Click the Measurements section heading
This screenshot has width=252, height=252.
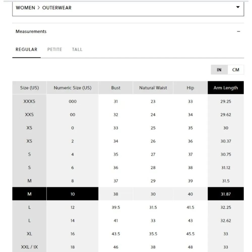point(31,31)
